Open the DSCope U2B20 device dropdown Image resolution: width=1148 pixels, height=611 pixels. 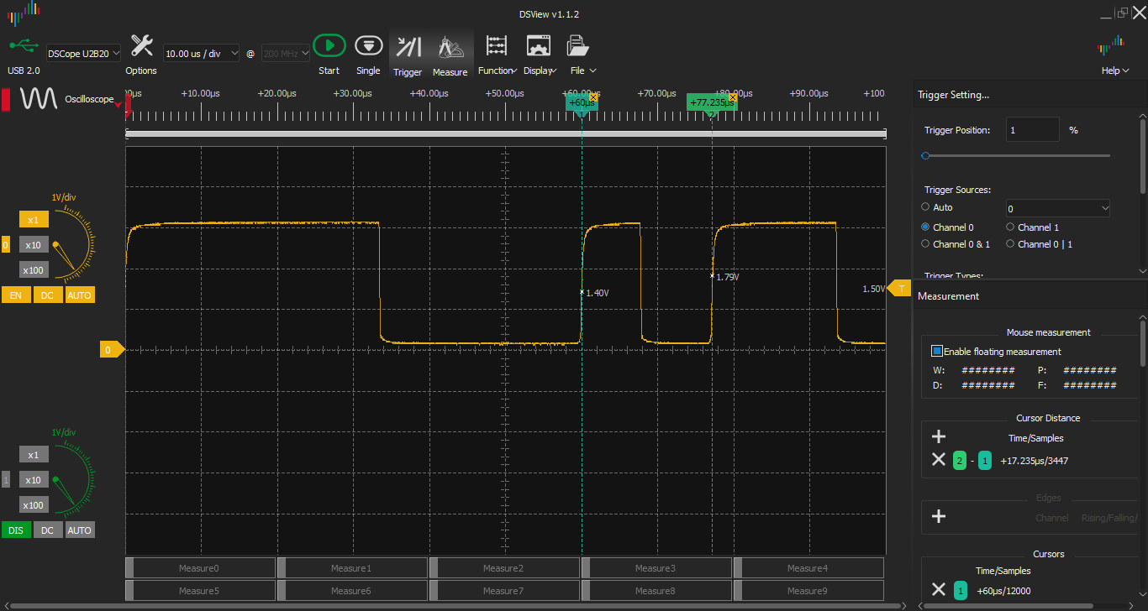click(83, 53)
